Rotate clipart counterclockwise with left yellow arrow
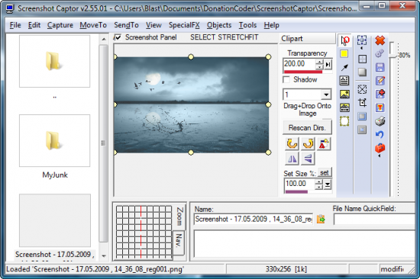 pyautogui.click(x=292, y=144)
